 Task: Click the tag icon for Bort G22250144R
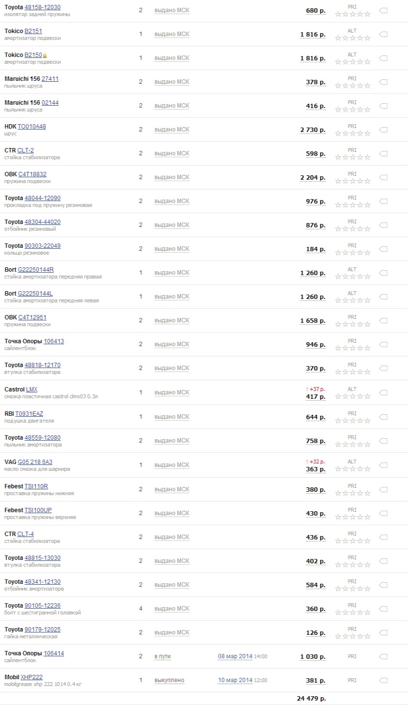point(383,273)
